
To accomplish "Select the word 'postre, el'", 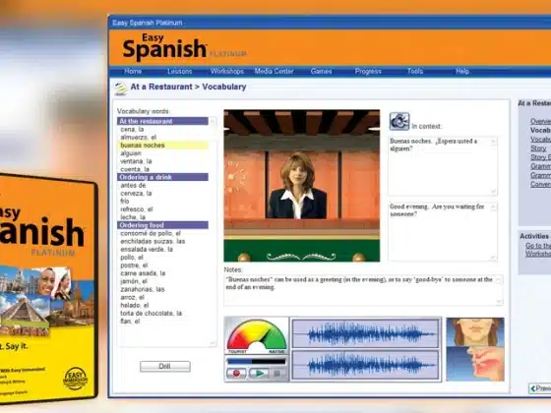I will [134, 265].
